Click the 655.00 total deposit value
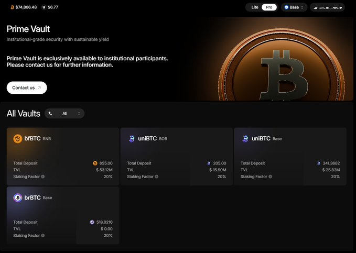Image resolution: width=356 pixels, height=253 pixels. pyautogui.click(x=106, y=163)
